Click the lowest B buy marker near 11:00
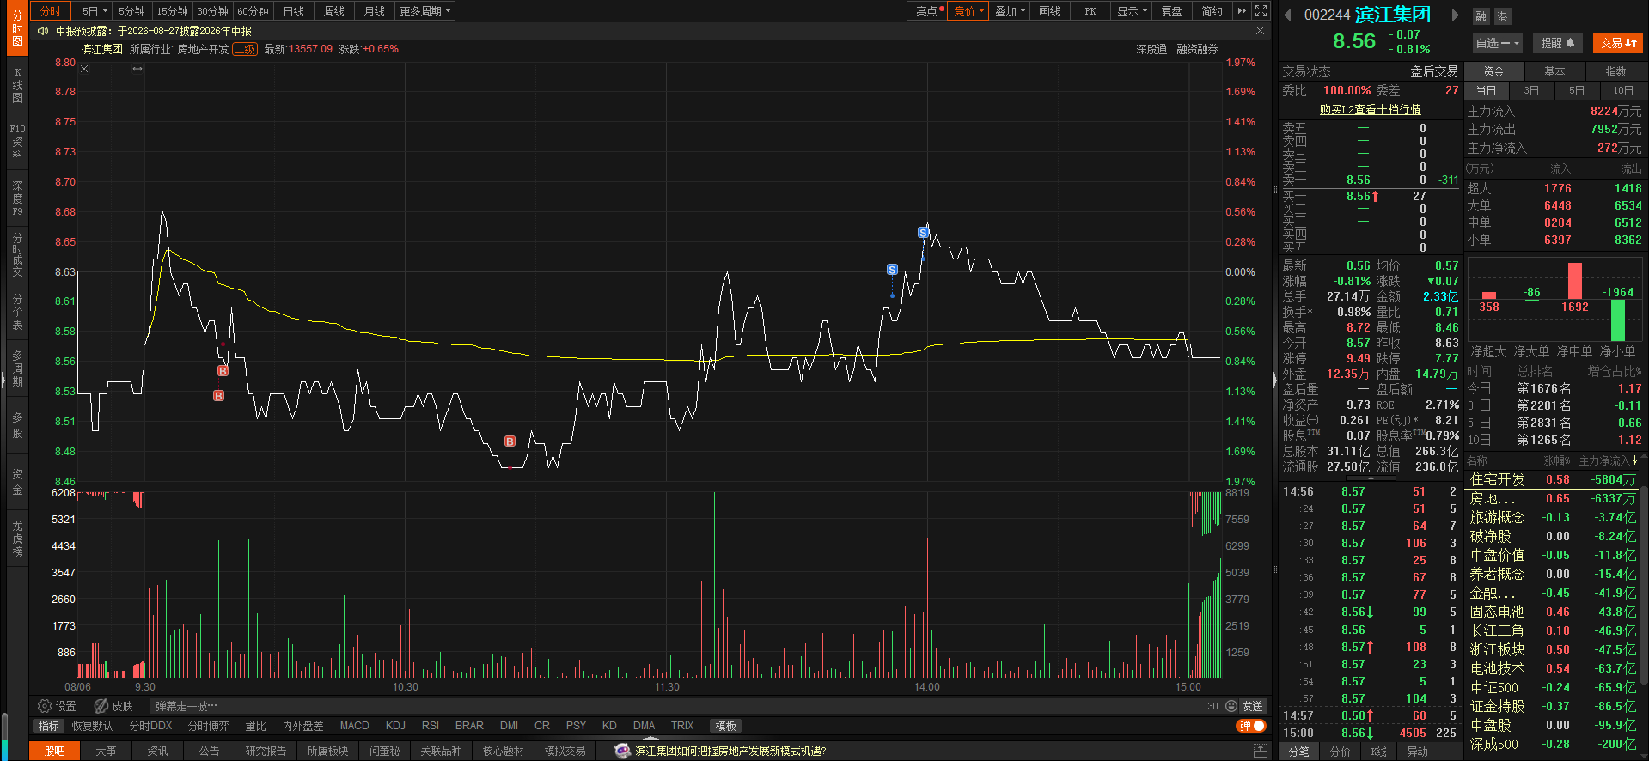This screenshot has height=761, width=1649. 510,441
